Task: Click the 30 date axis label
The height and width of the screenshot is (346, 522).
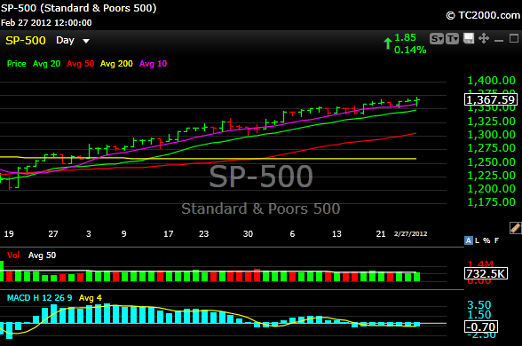Action: (x=248, y=234)
